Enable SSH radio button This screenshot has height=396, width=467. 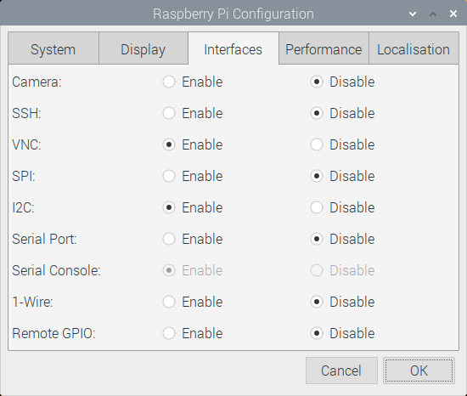[x=169, y=113]
